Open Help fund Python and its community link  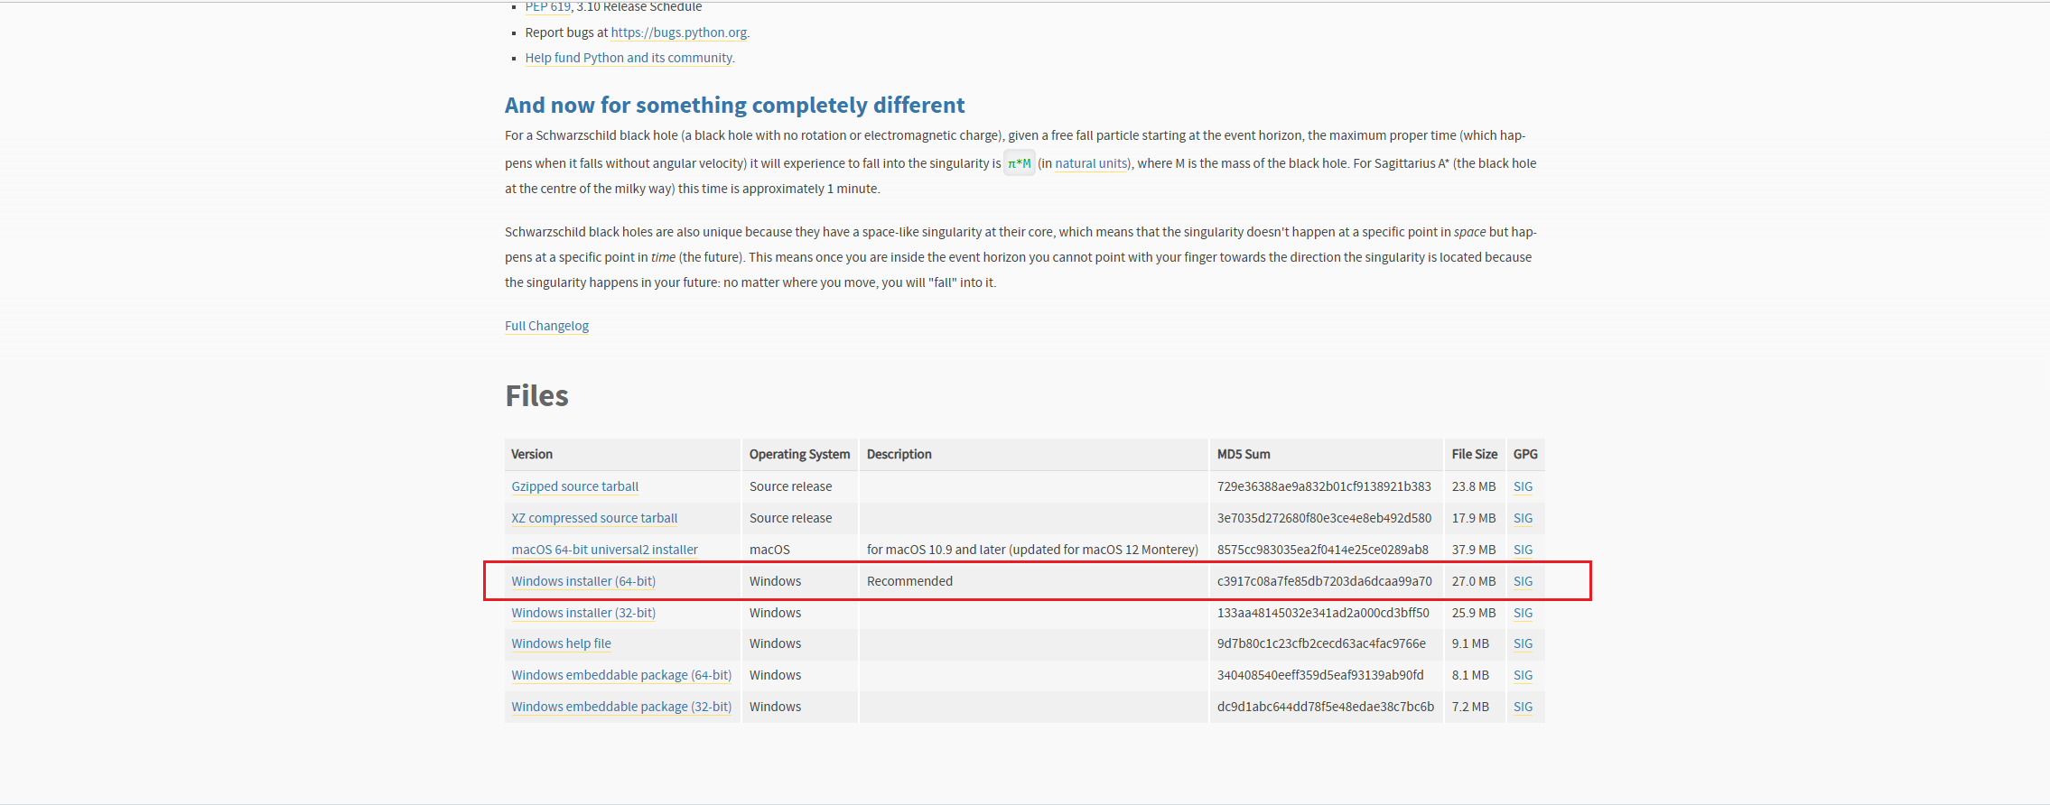pos(629,58)
